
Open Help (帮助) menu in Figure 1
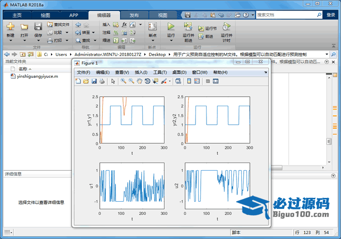220,72
